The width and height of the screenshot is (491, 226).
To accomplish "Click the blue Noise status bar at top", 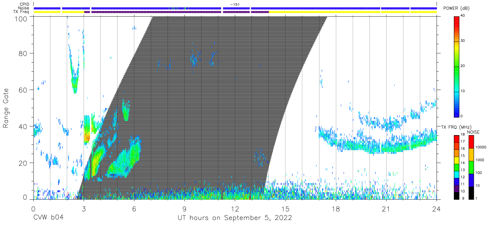I will 235,8.
